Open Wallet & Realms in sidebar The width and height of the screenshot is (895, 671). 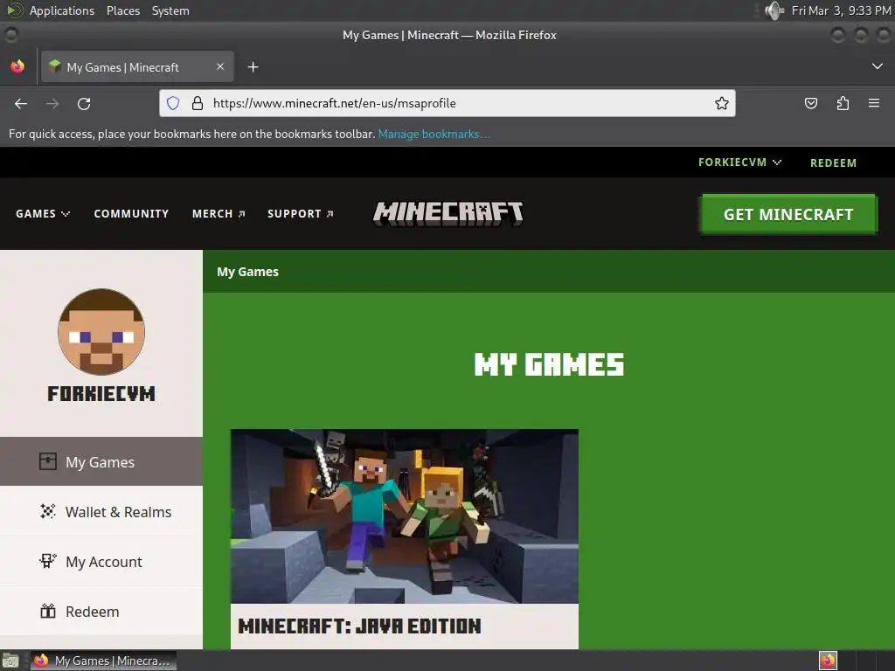(x=101, y=511)
